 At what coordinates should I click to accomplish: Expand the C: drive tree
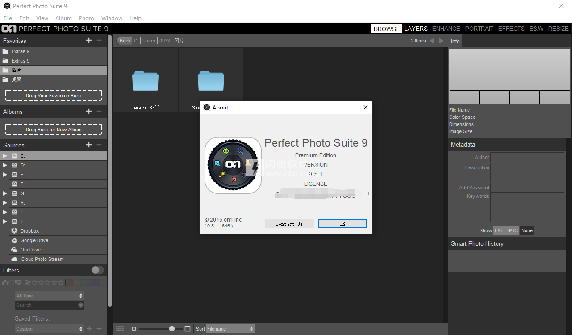[5, 156]
